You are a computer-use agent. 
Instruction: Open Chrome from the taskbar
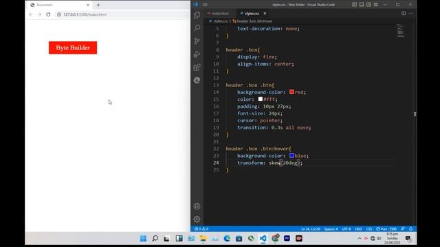point(275,238)
